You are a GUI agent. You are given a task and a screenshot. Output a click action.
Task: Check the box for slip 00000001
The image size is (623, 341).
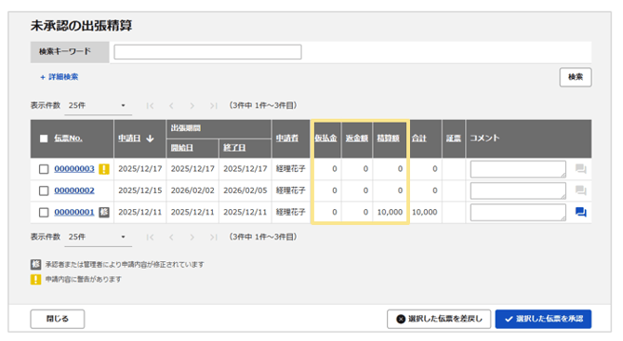(x=44, y=213)
